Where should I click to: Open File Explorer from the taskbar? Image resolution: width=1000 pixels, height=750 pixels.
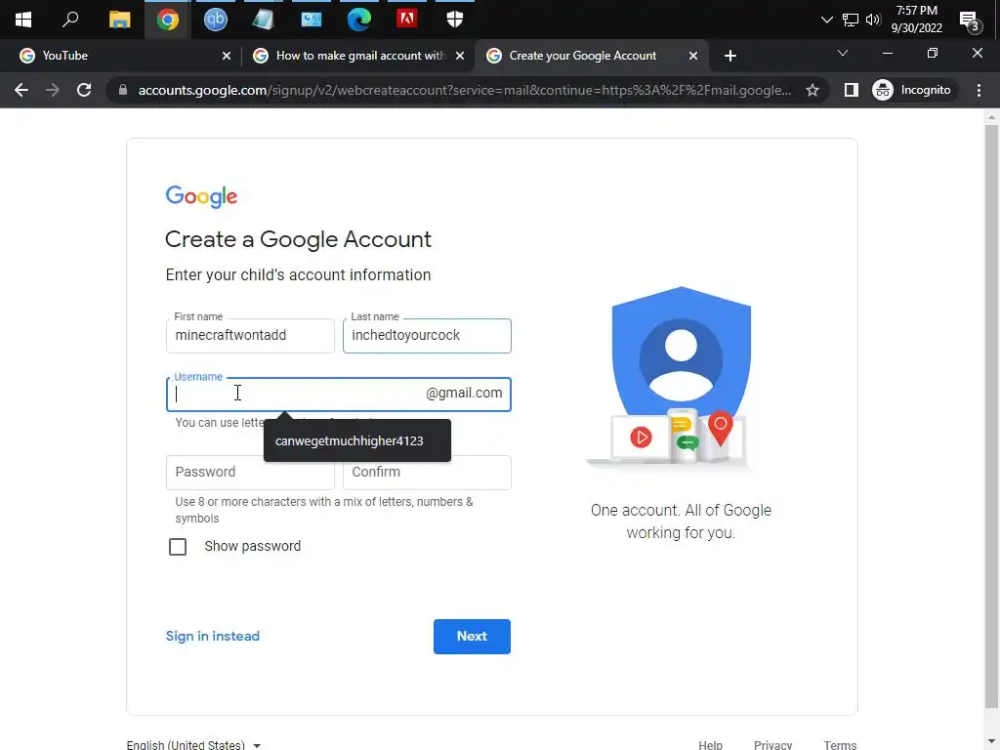(x=119, y=20)
